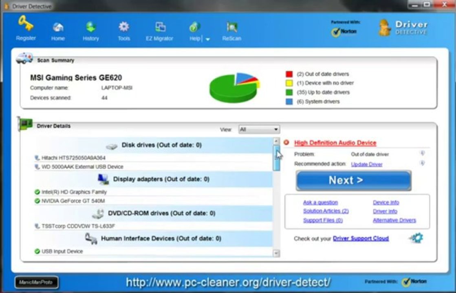Maximize the Driver Detective window
This screenshot has width=456, height=293.
pyautogui.click(x=427, y=4)
